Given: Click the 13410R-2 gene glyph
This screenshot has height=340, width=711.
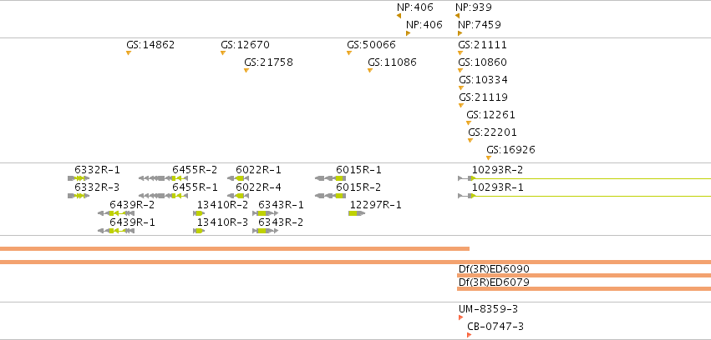Looking at the screenshot, I should (199, 213).
